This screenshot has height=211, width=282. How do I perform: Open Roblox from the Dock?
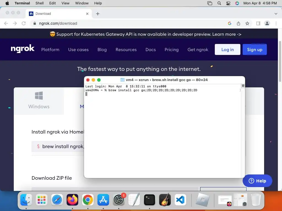[x=202, y=200]
